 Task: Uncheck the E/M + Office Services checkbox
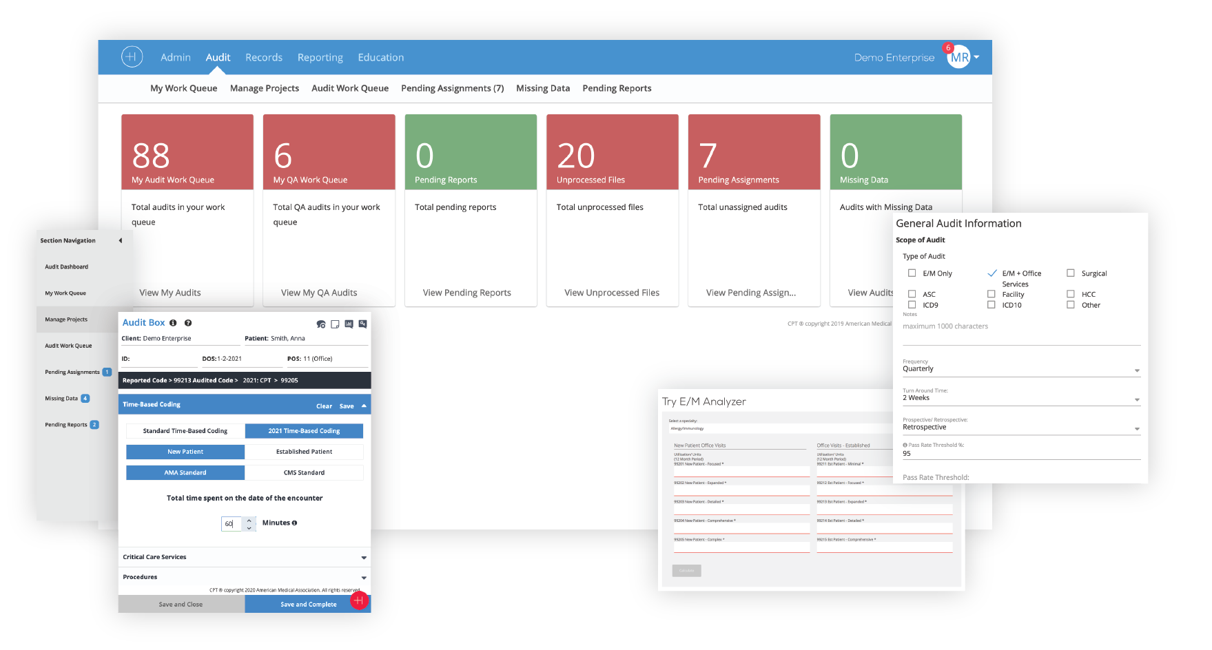pos(992,272)
